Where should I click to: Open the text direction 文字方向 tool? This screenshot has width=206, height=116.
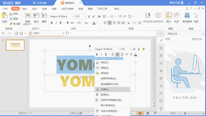click(x=148, y=16)
